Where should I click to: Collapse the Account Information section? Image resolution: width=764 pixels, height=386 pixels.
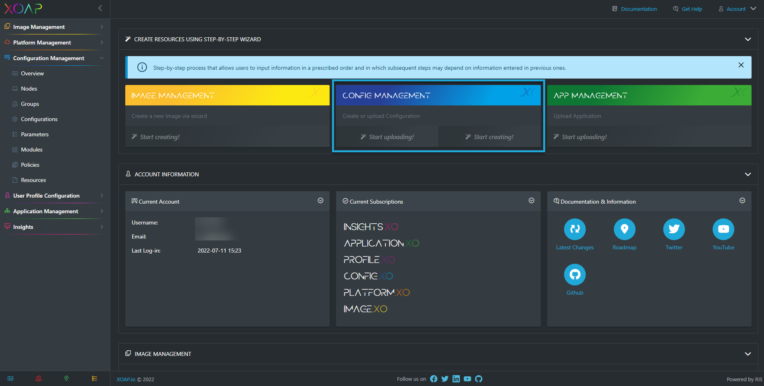coord(748,174)
